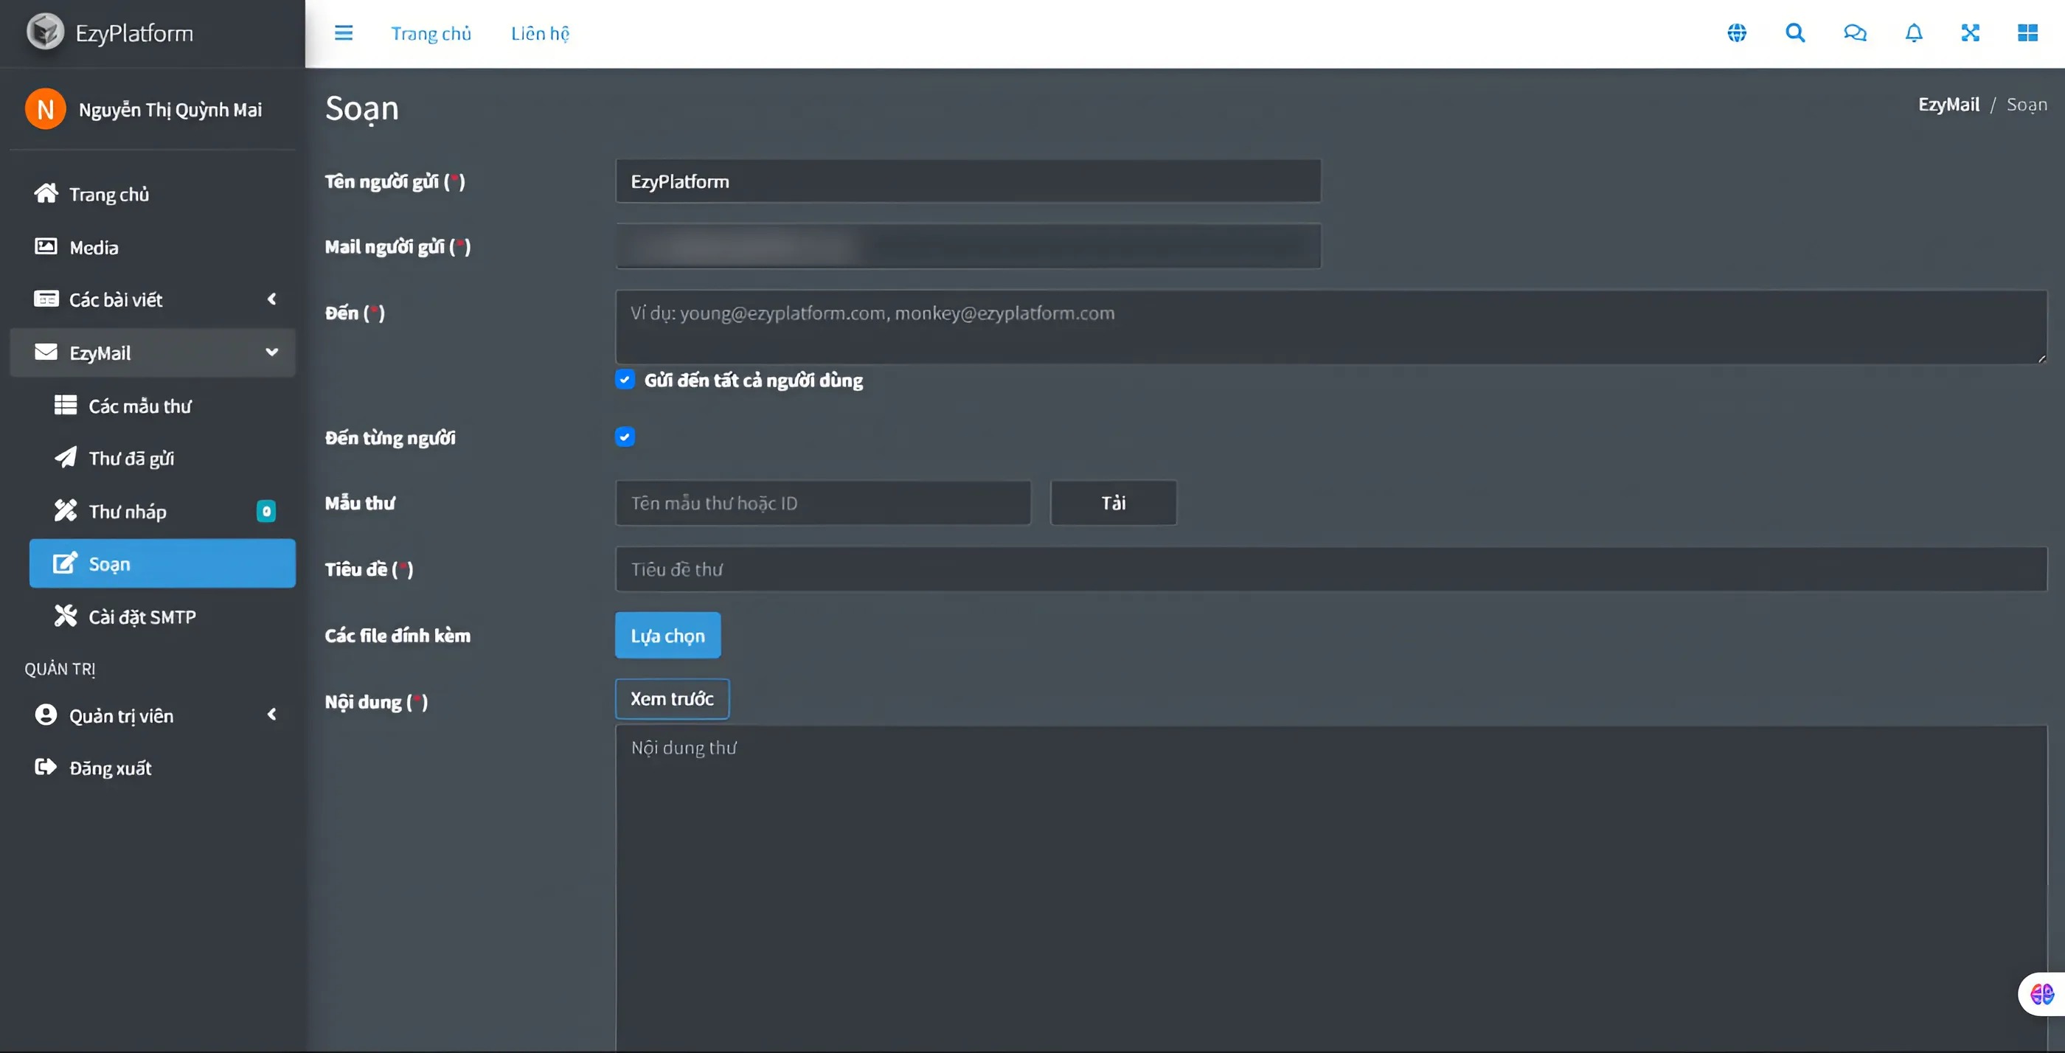Click the user name Nguyễn Thị Quỳnh Mai

pos(170,110)
